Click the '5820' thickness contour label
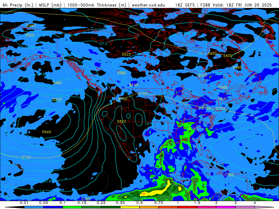 pyautogui.click(x=122, y=121)
